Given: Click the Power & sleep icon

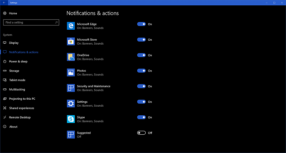Looking at the screenshot, I should click(5, 61).
